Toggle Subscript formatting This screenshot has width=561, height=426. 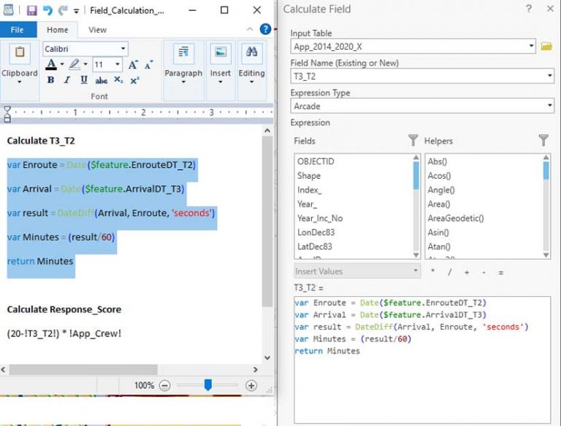118,80
